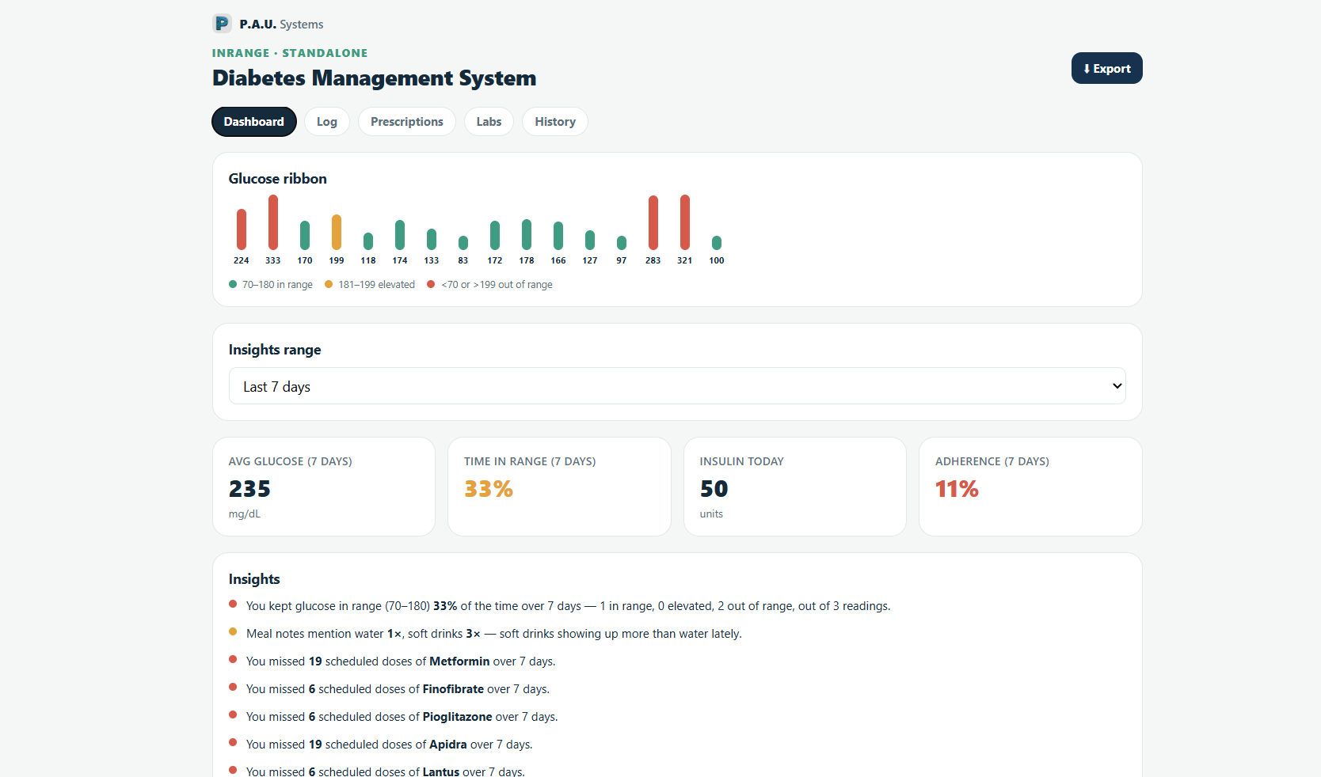Image resolution: width=1321 pixels, height=777 pixels.
Task: Click the orange elevated legend dot
Action: (x=329, y=284)
